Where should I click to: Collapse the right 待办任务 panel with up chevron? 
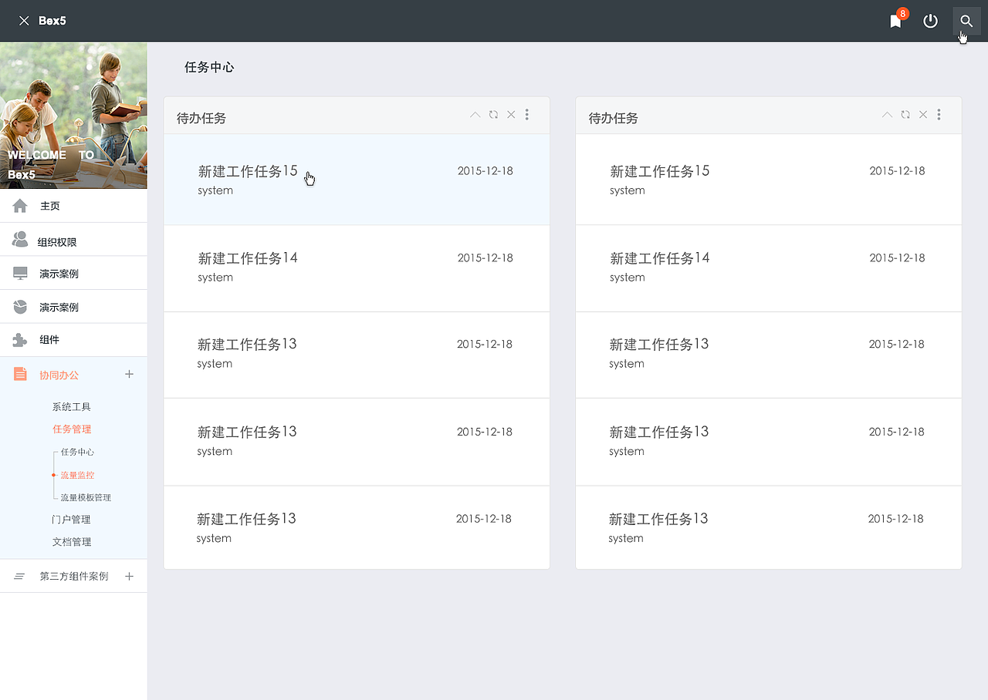click(x=887, y=114)
